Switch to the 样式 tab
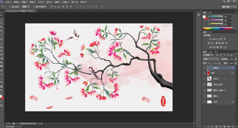 click(x=210, y=32)
